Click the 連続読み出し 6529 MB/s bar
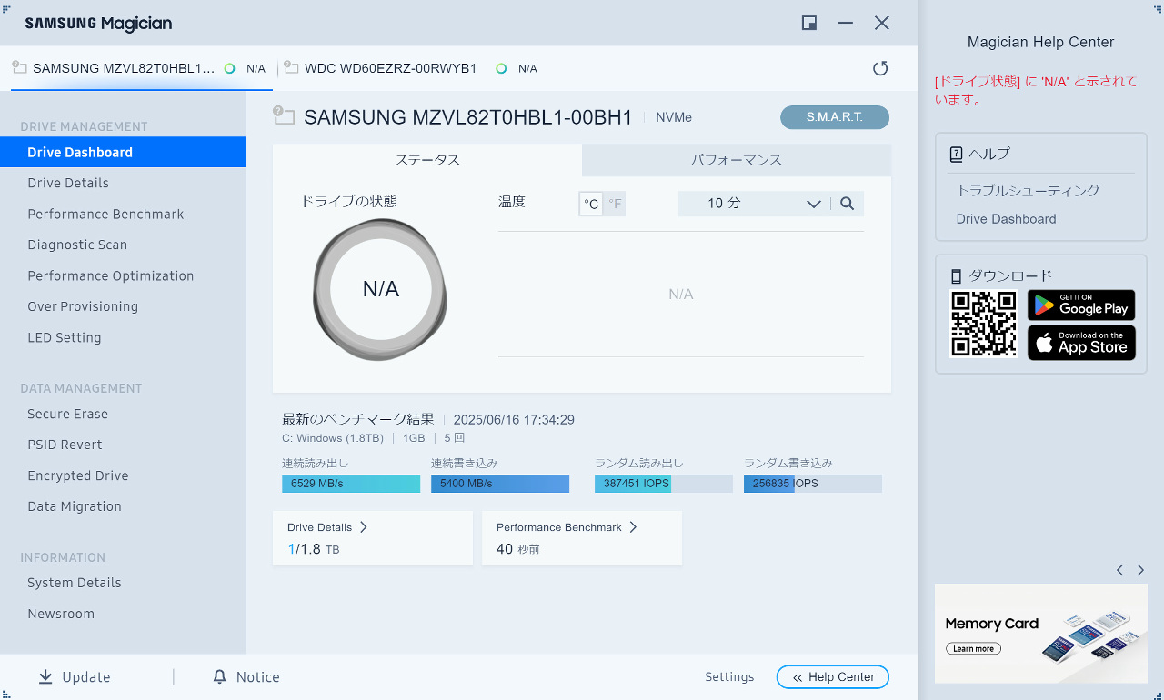Image resolution: width=1164 pixels, height=700 pixels. [x=351, y=484]
